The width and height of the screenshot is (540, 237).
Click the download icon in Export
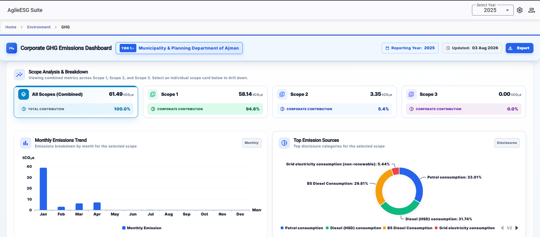pos(510,48)
